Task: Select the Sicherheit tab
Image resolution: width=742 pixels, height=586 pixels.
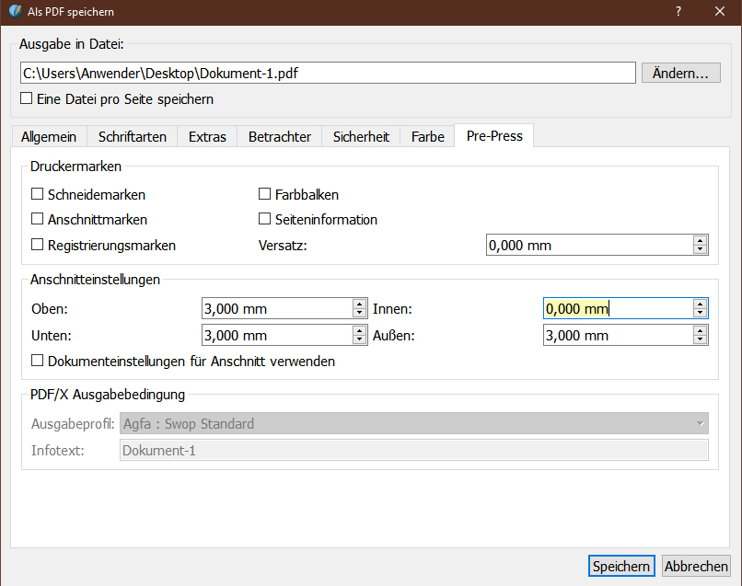Action: (x=361, y=137)
